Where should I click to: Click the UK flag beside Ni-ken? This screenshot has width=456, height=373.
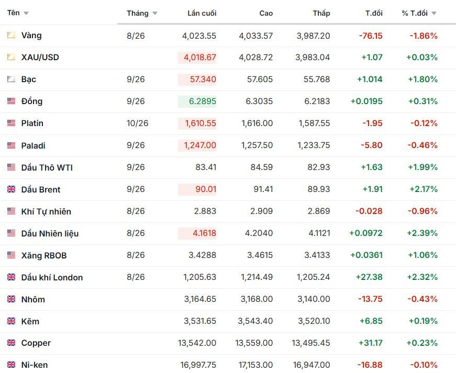click(11, 365)
